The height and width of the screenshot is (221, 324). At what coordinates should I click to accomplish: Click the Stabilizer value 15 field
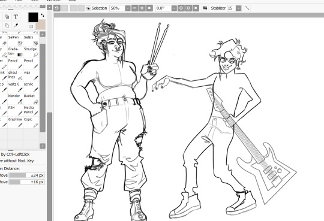coord(232,8)
